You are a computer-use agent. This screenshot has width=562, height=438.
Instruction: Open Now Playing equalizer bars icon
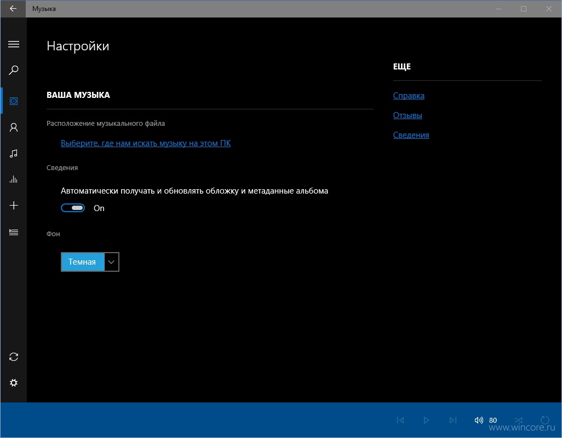point(14,179)
